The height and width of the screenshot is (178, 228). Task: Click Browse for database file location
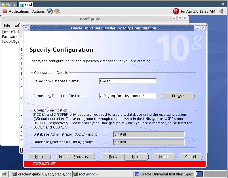coord(178,96)
